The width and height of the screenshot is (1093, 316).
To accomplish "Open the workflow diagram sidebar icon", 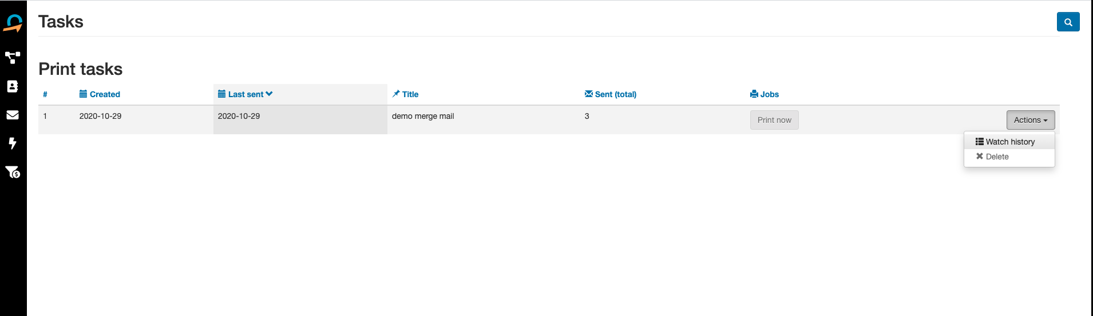I will pos(13,57).
